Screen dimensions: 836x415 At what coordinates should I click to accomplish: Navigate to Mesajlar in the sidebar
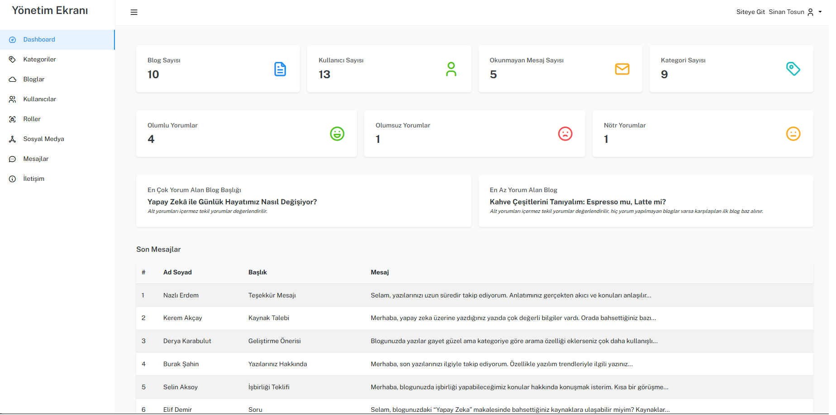pyautogui.click(x=36, y=159)
